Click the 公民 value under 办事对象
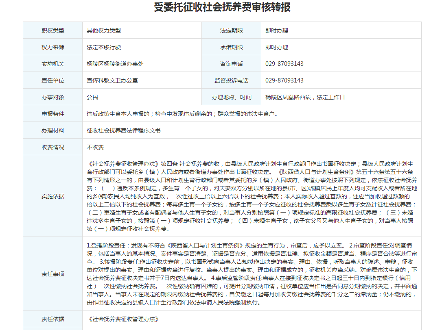The width and height of the screenshot is (442, 330). [x=92, y=97]
